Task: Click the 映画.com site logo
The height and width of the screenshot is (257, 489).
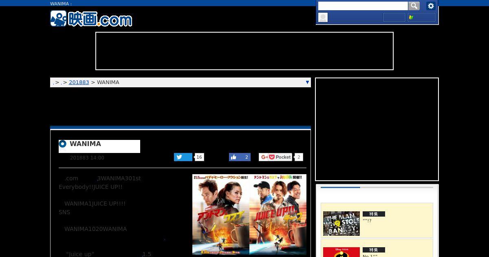Action: (91, 19)
